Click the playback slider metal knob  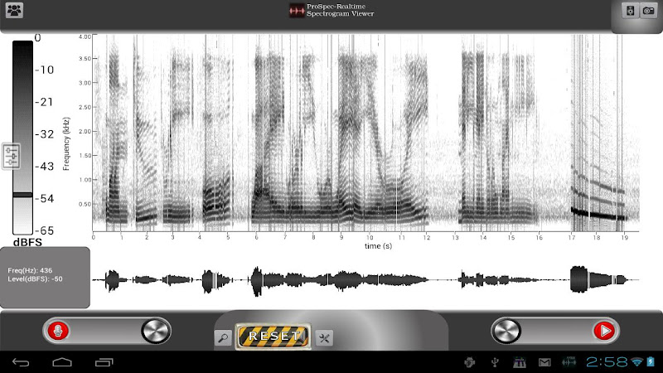506,331
